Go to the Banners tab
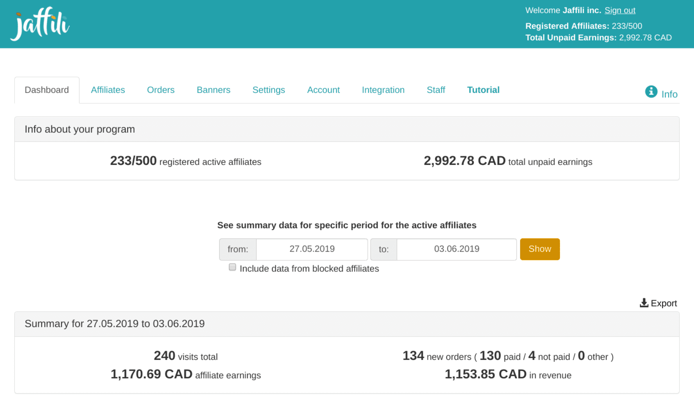 (x=213, y=90)
